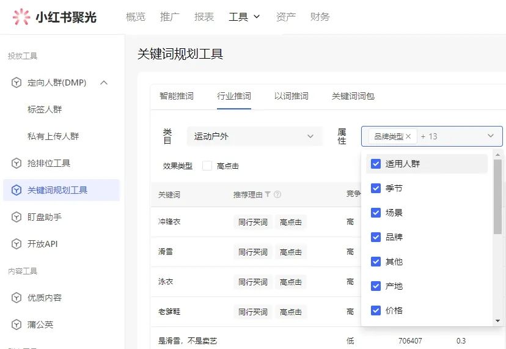Click the 盯盘助手 sidebar icon

pyautogui.click(x=16, y=217)
